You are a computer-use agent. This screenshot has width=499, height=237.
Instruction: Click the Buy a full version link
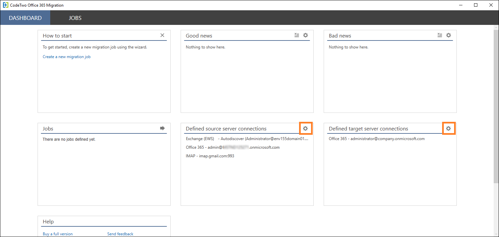(58, 234)
